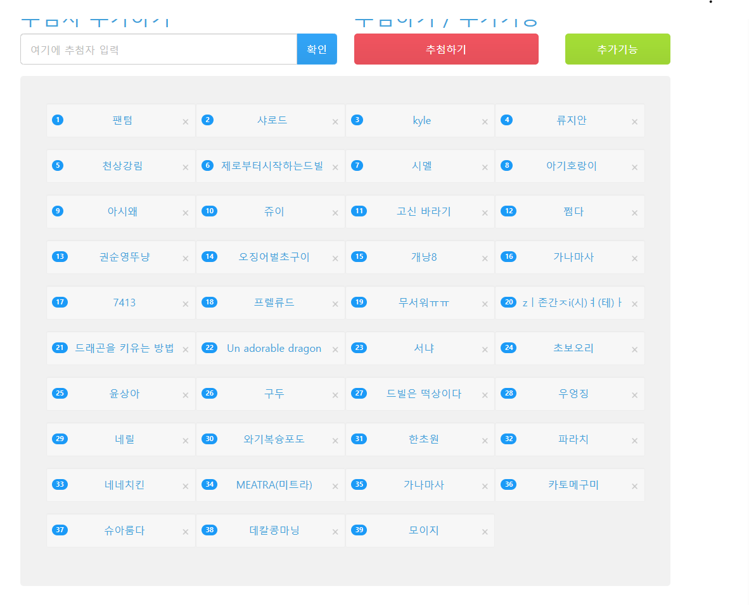This screenshot has height=605, width=749.
Task: Click number badge 36 on 카토메구미
Action: coord(508,485)
